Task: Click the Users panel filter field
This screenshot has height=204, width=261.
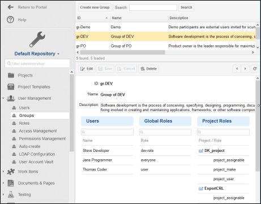Action: [x=107, y=132]
